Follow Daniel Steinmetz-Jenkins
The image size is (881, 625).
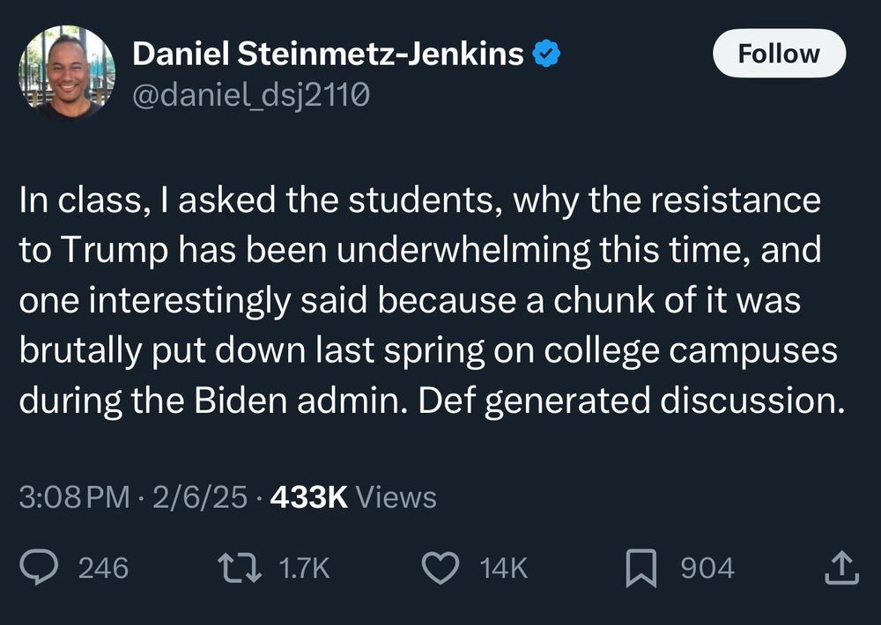(x=779, y=54)
